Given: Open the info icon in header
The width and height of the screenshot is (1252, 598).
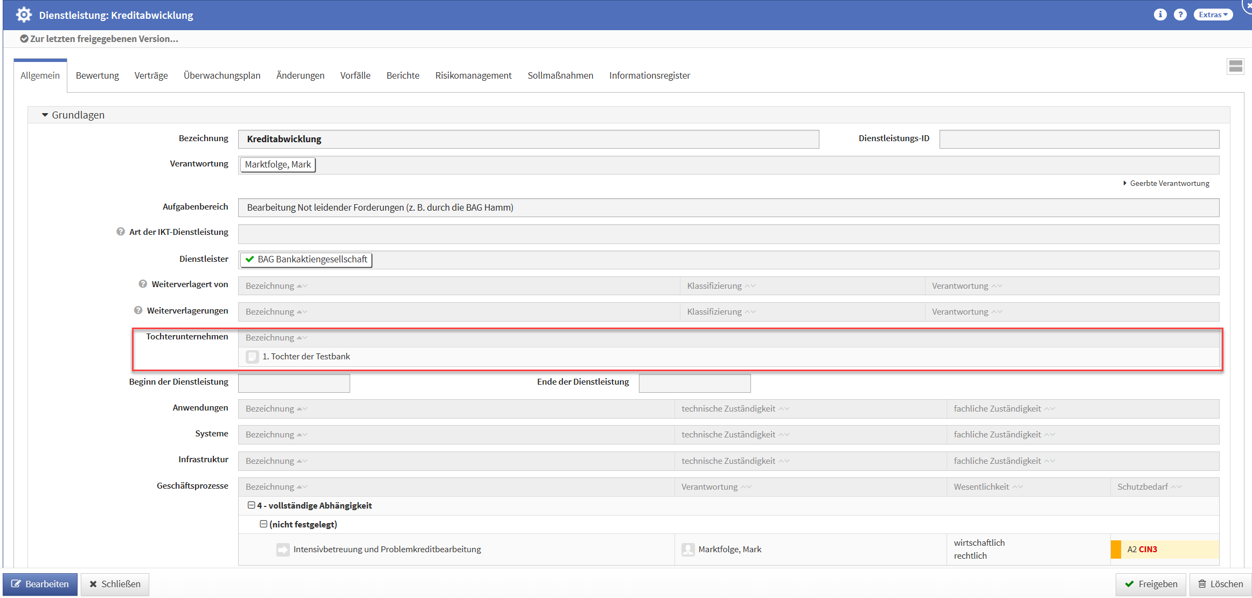Looking at the screenshot, I should point(1160,15).
